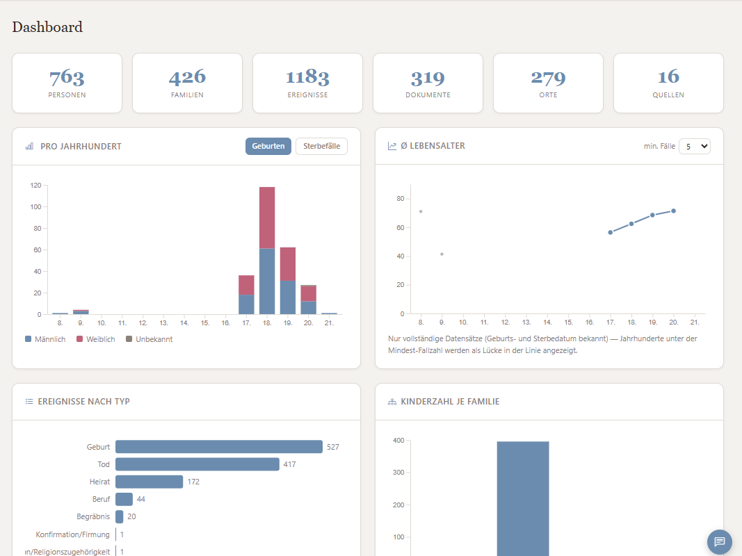The width and height of the screenshot is (742, 556).
Task: Click the list icon beside Ereignisse nach Typ
Action: click(29, 402)
